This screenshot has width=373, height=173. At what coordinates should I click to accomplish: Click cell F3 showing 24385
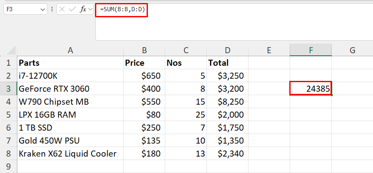click(x=311, y=89)
